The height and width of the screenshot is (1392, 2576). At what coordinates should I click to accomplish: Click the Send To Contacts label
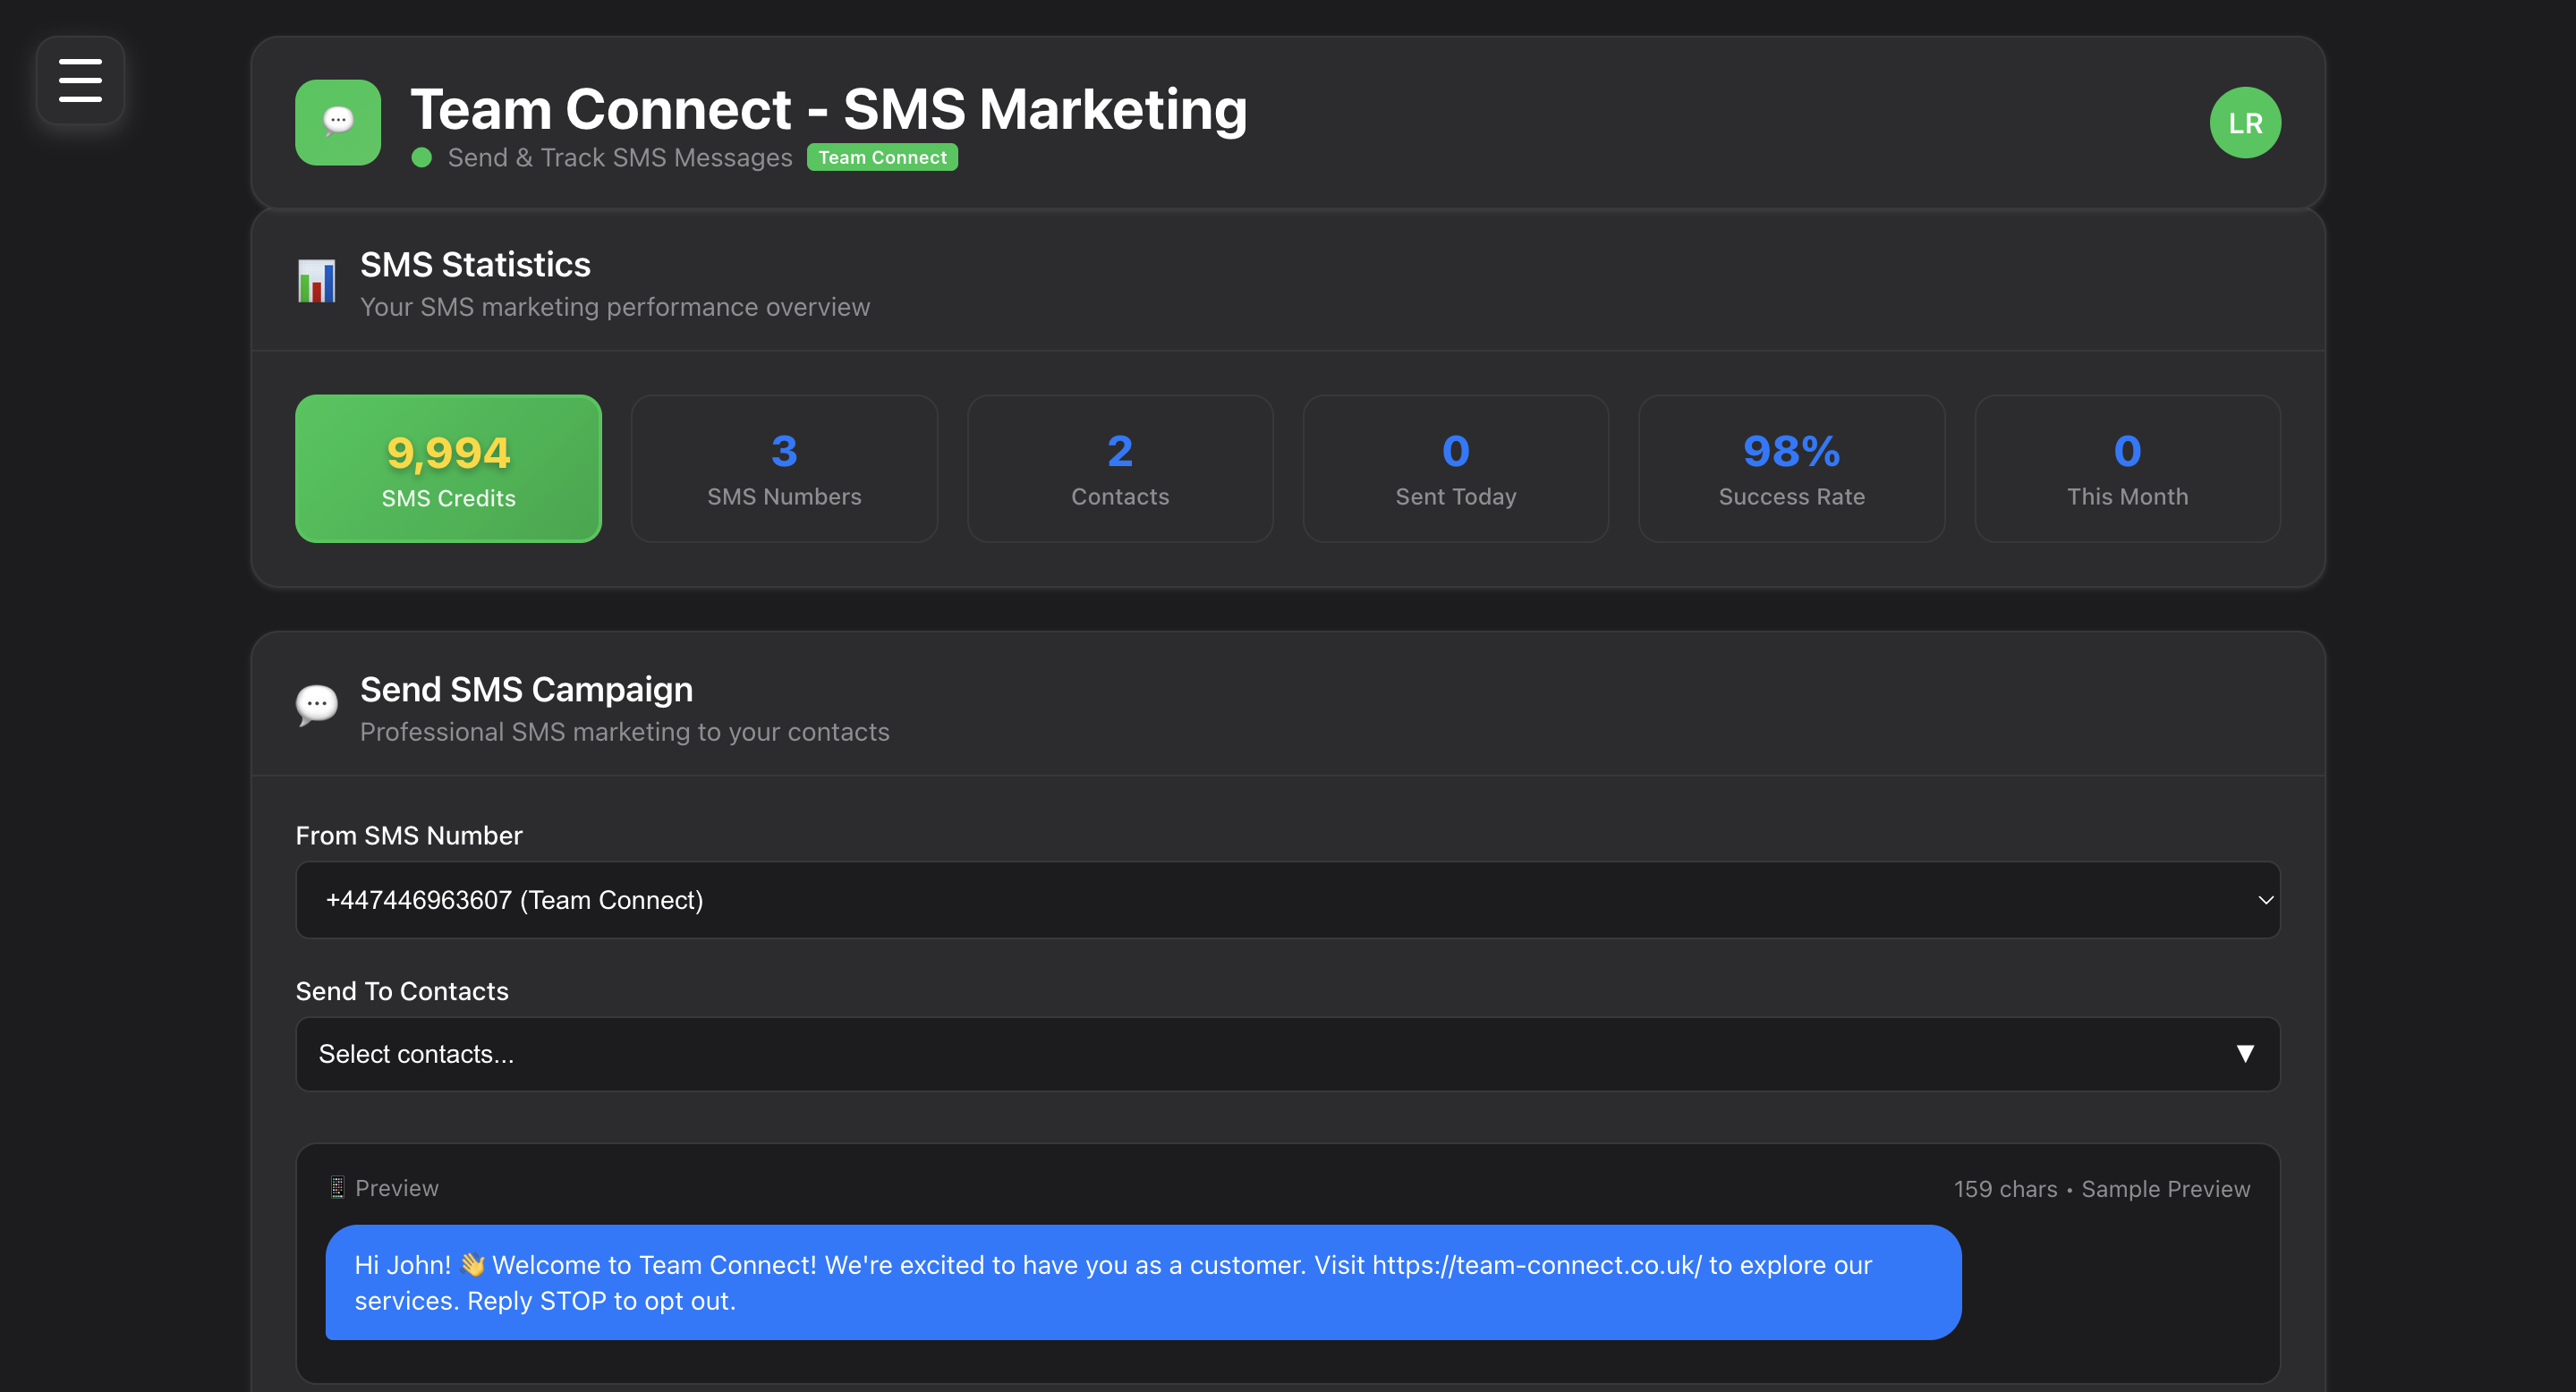tap(402, 991)
